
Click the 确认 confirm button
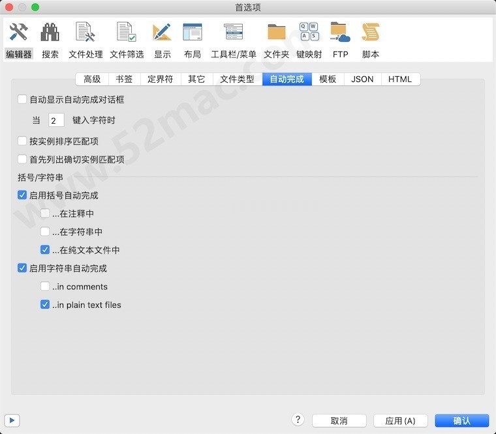[462, 420]
